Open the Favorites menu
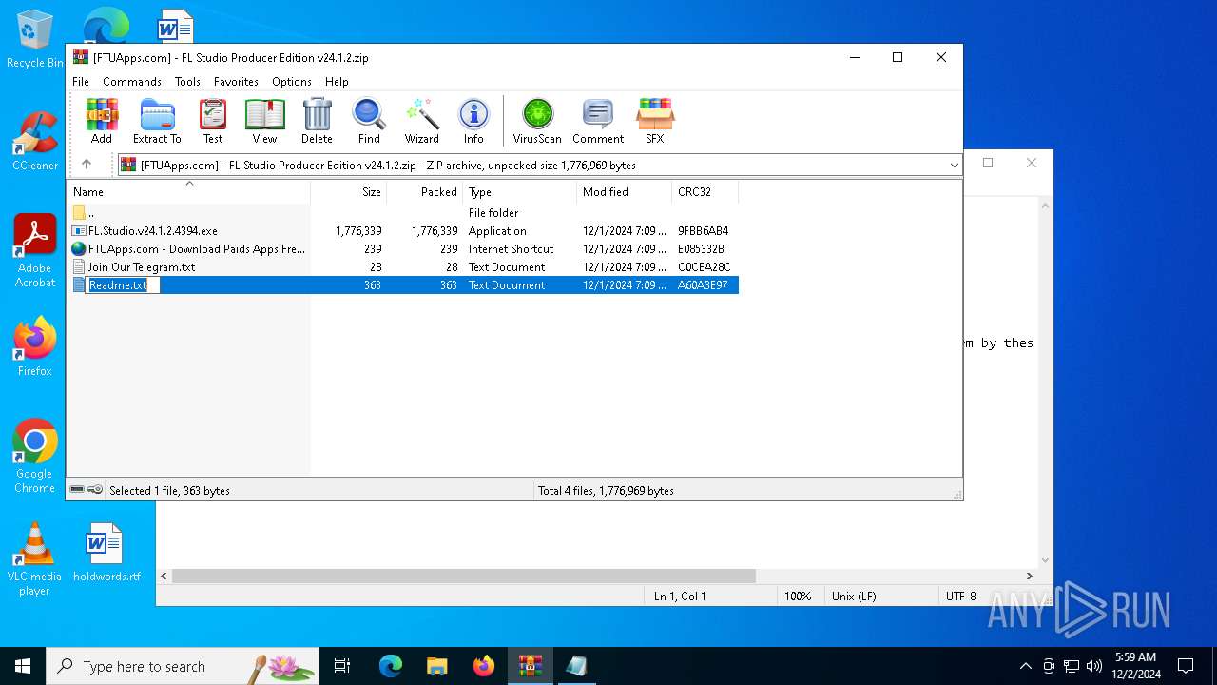 236,82
